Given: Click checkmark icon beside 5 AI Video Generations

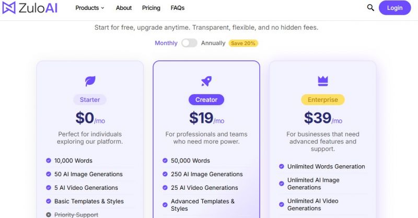Looking at the screenshot, I should 49,188.
